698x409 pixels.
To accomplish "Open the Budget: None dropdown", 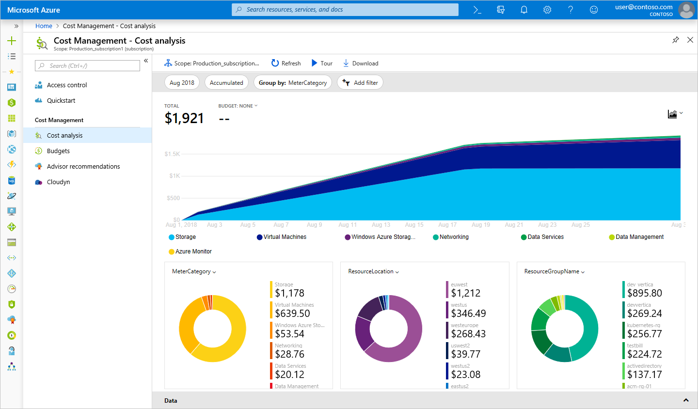I will click(x=238, y=106).
